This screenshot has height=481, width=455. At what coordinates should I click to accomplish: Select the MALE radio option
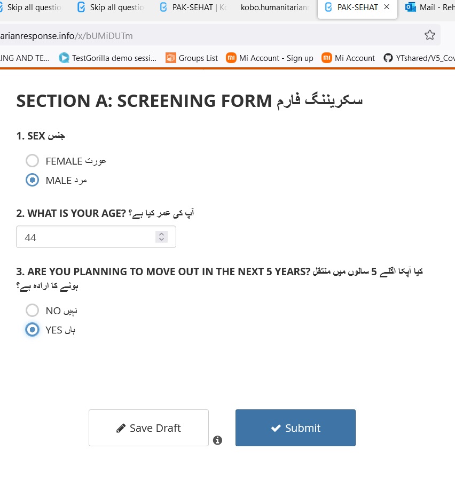coord(33,180)
